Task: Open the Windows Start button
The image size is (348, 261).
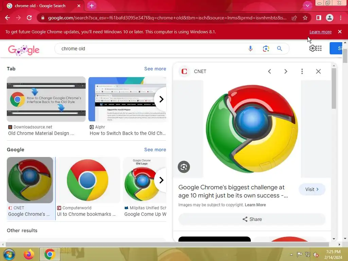Action: tap(9, 254)
